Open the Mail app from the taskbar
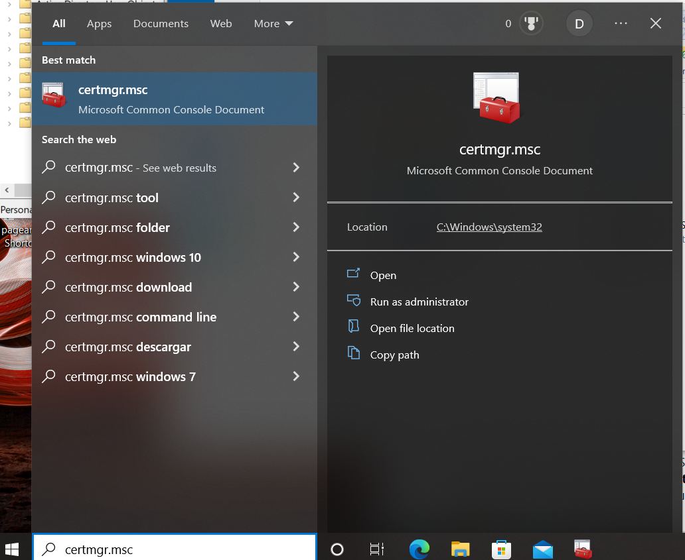 coord(542,549)
